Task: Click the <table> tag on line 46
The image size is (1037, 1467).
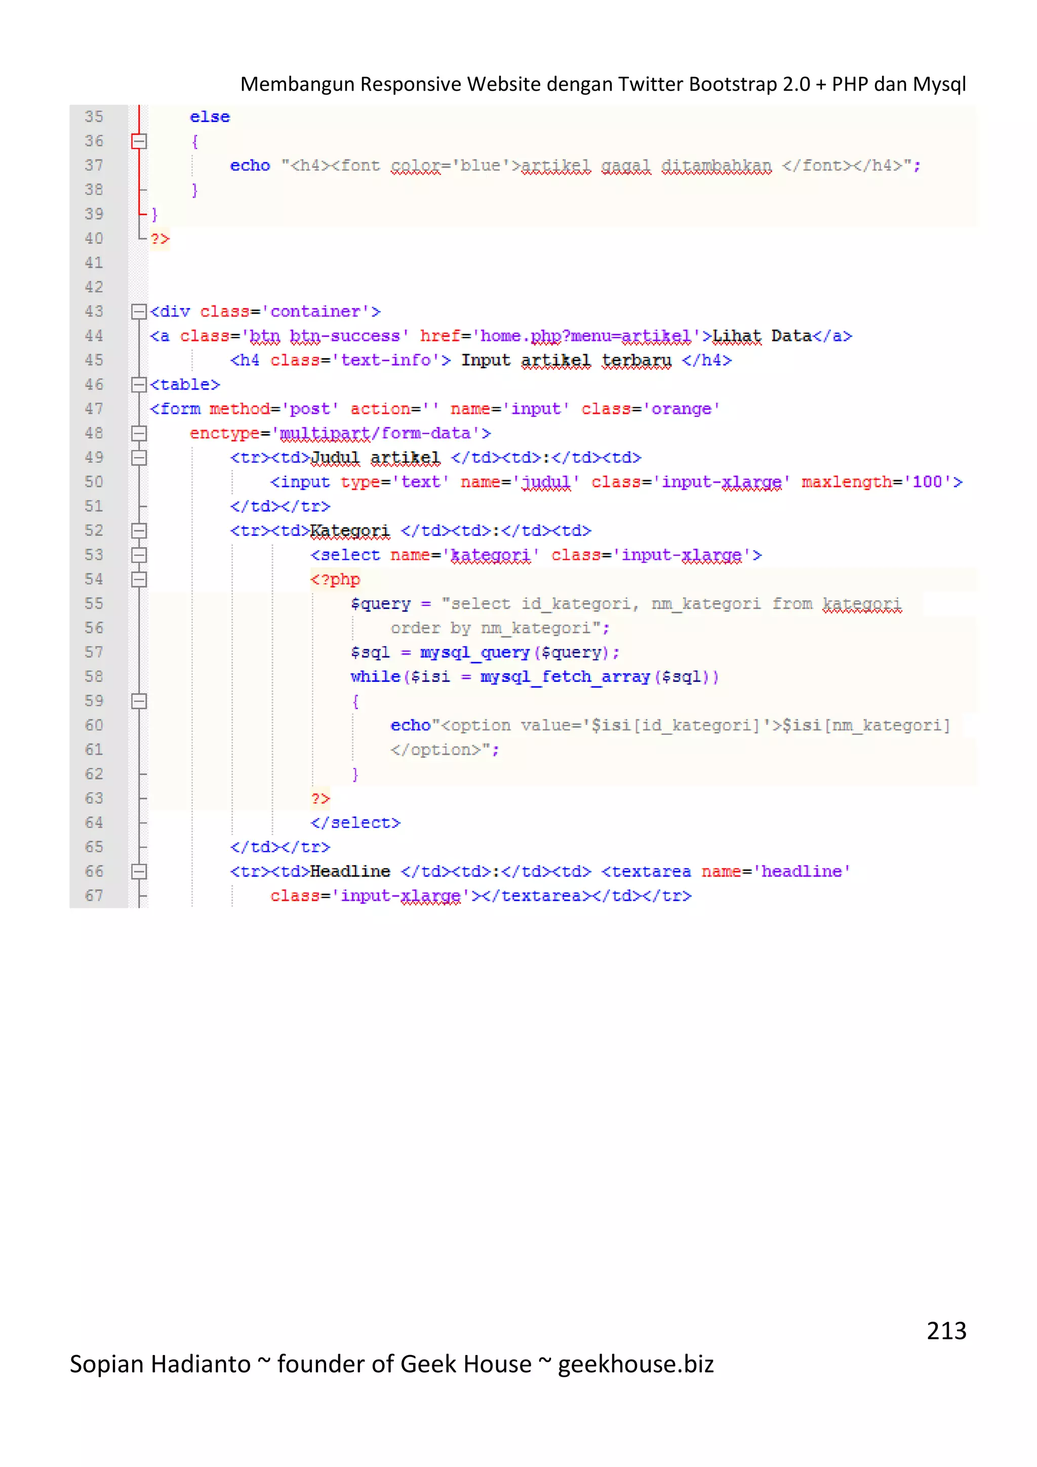Action: click(x=185, y=384)
